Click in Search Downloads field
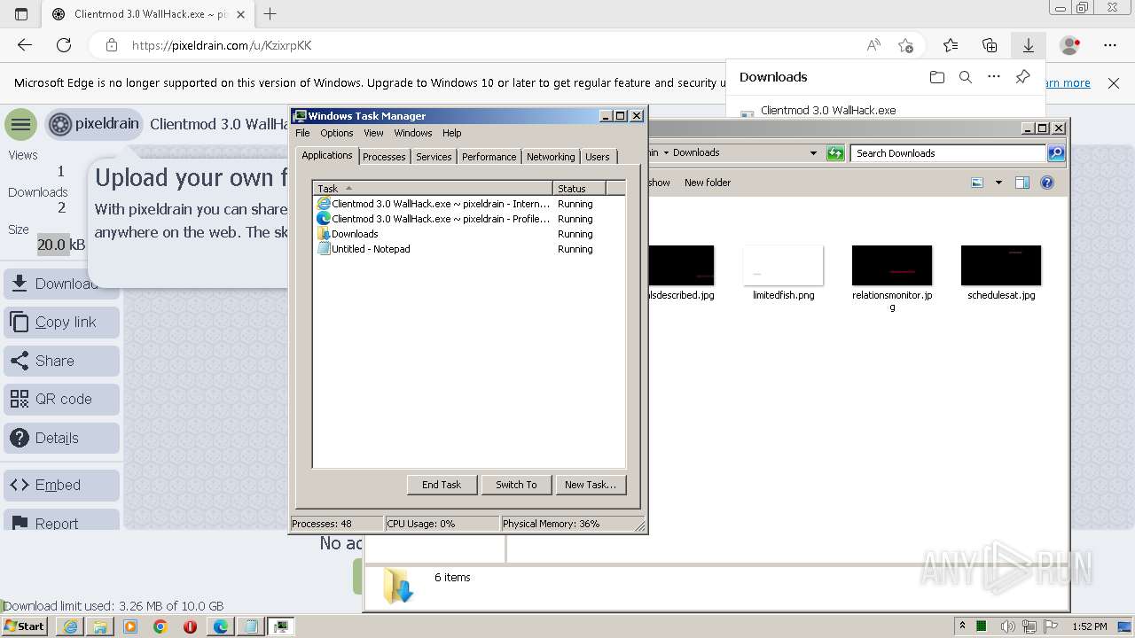1135x638 pixels. 948,153
